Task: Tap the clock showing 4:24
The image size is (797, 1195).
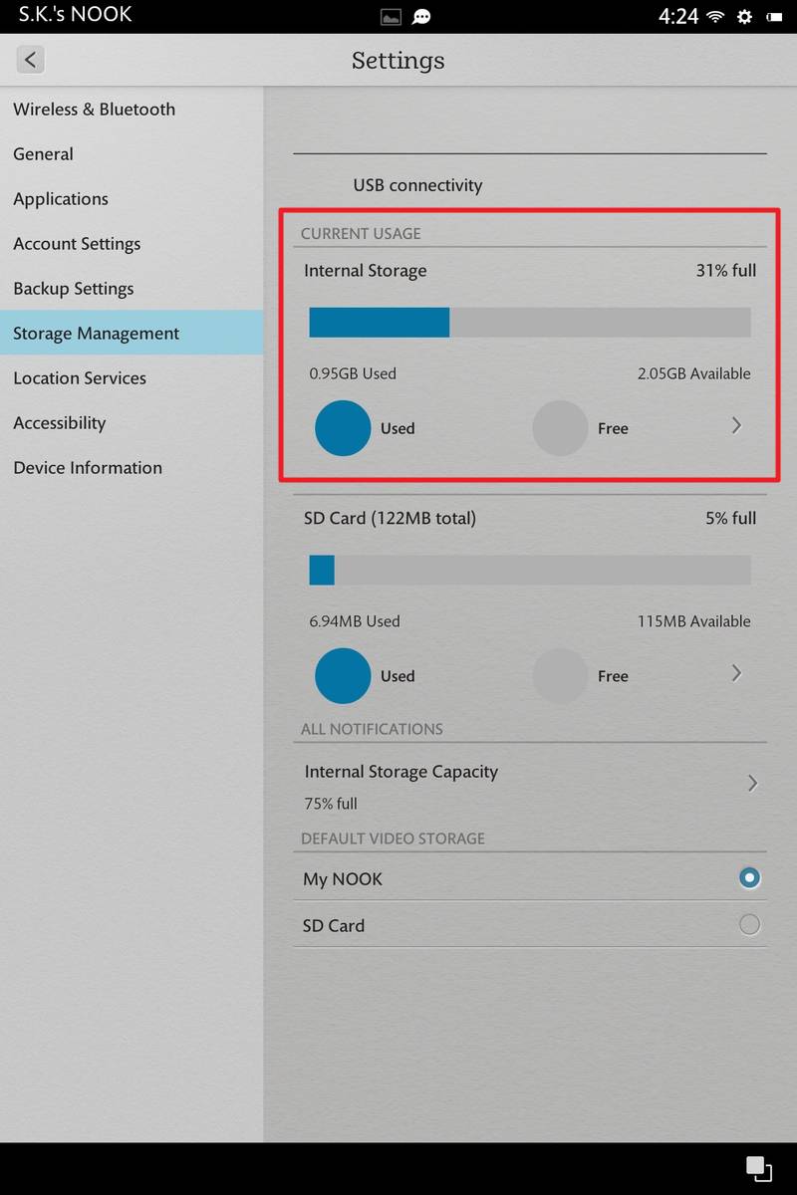Action: pyautogui.click(x=678, y=17)
